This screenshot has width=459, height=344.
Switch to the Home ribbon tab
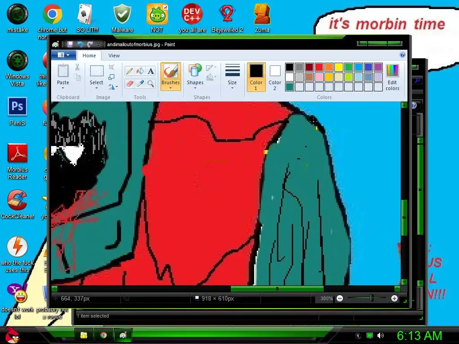click(89, 56)
